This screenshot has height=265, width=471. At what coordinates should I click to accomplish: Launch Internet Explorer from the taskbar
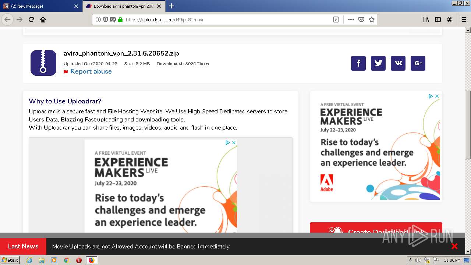29,260
